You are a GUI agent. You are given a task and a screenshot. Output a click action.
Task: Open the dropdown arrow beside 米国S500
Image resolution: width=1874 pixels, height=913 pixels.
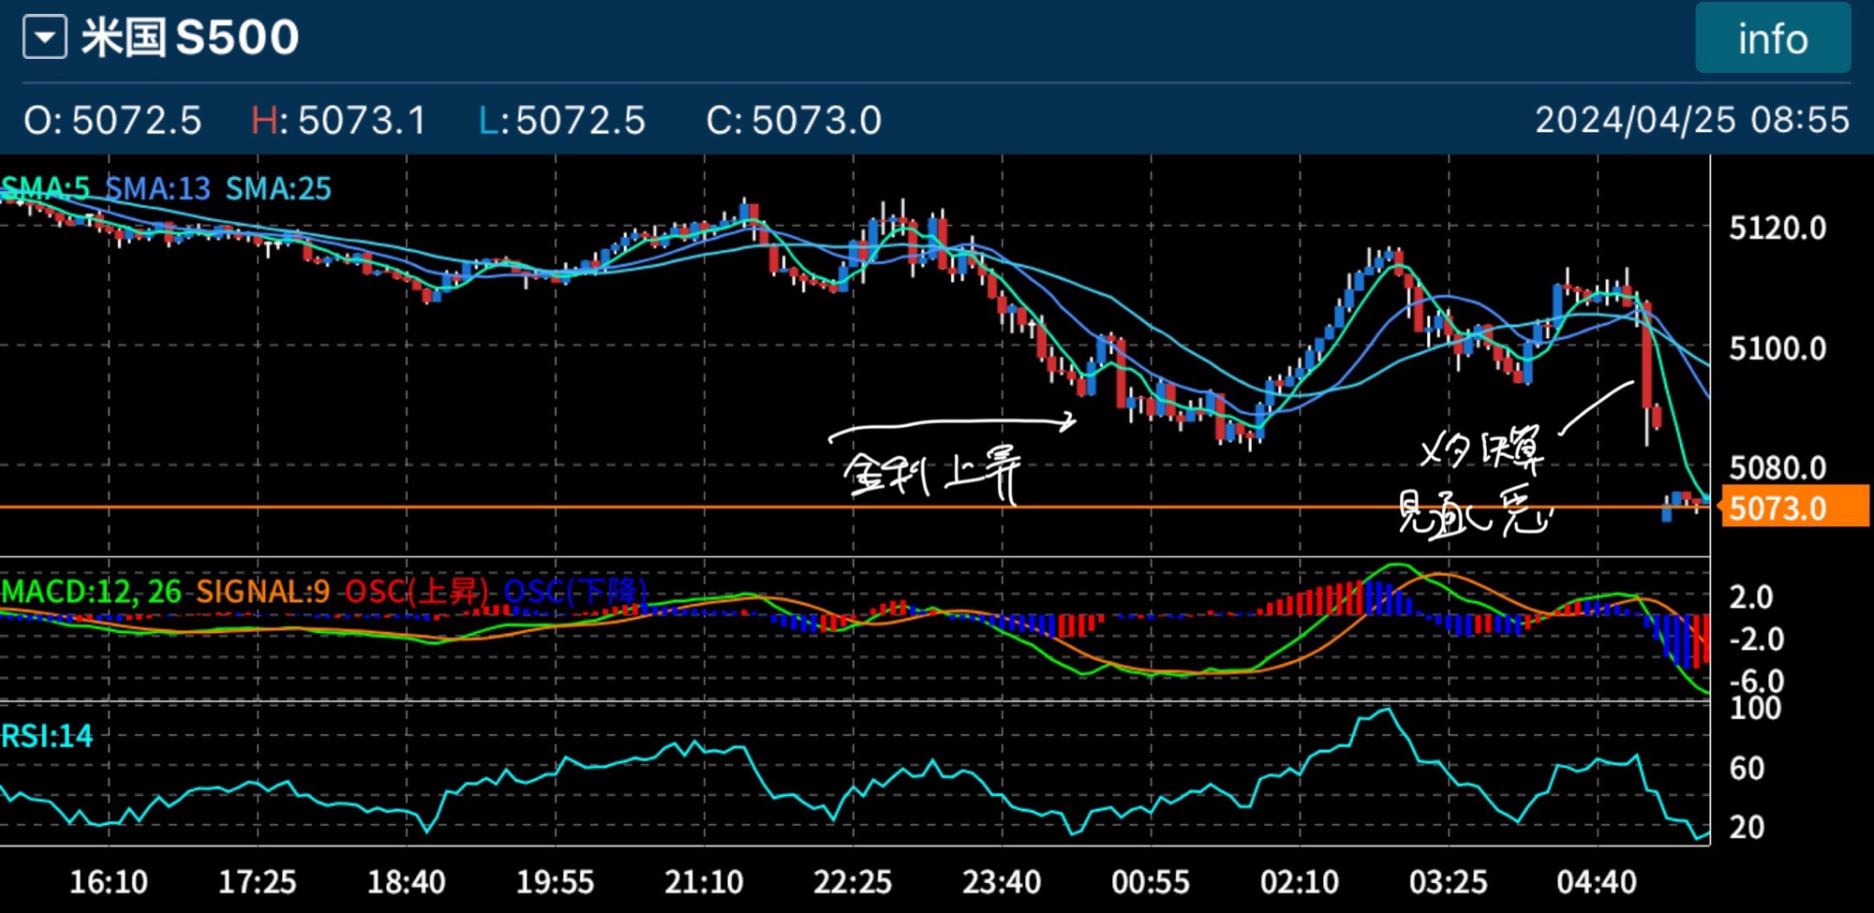coord(45,38)
